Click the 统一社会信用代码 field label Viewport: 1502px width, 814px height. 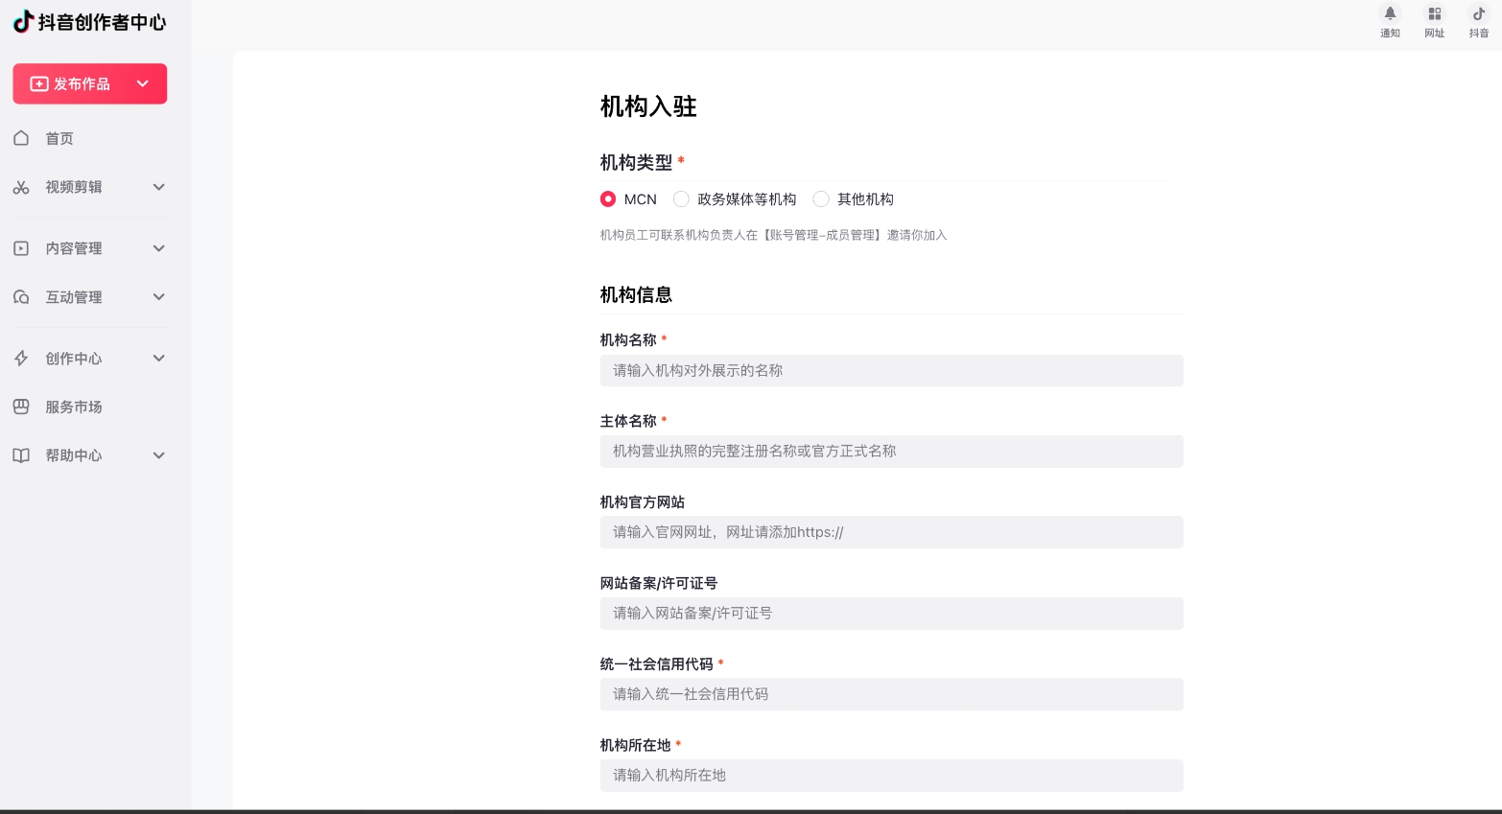[x=656, y=664]
